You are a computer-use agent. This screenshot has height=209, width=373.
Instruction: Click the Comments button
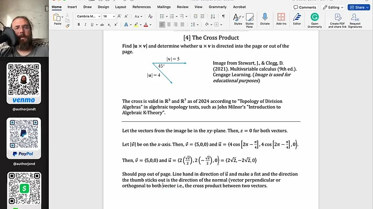(305, 7)
